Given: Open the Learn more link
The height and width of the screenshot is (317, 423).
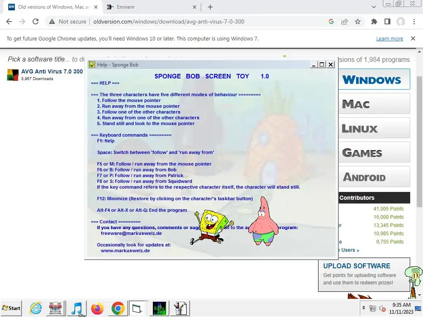Looking at the screenshot, I should 390,38.
